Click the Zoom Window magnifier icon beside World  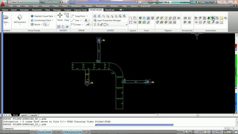click(45, 25)
